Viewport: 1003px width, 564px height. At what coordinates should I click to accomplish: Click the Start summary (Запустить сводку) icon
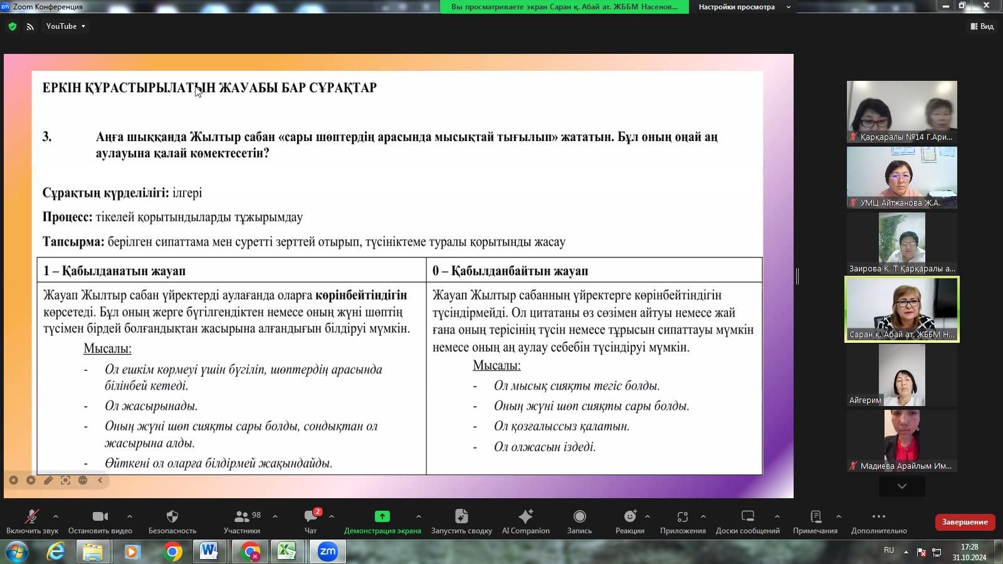click(461, 517)
